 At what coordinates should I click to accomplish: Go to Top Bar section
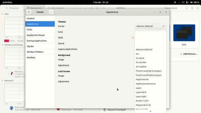coord(40,46)
